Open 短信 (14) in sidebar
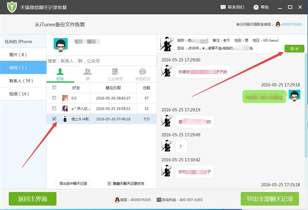This screenshot has width=308, height=210. click(23, 94)
